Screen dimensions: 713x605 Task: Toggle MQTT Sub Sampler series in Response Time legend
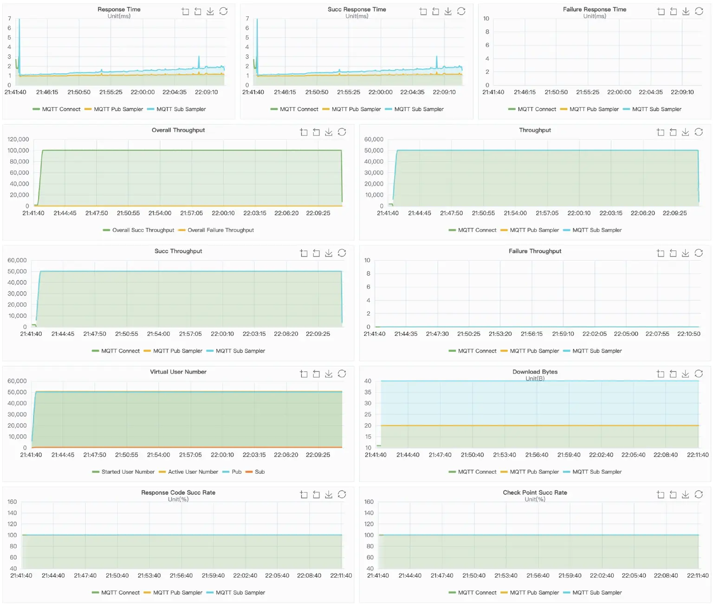point(181,109)
